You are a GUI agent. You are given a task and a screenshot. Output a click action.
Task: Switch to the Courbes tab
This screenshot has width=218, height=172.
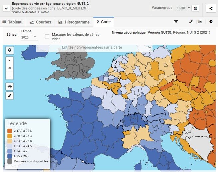tap(40, 22)
